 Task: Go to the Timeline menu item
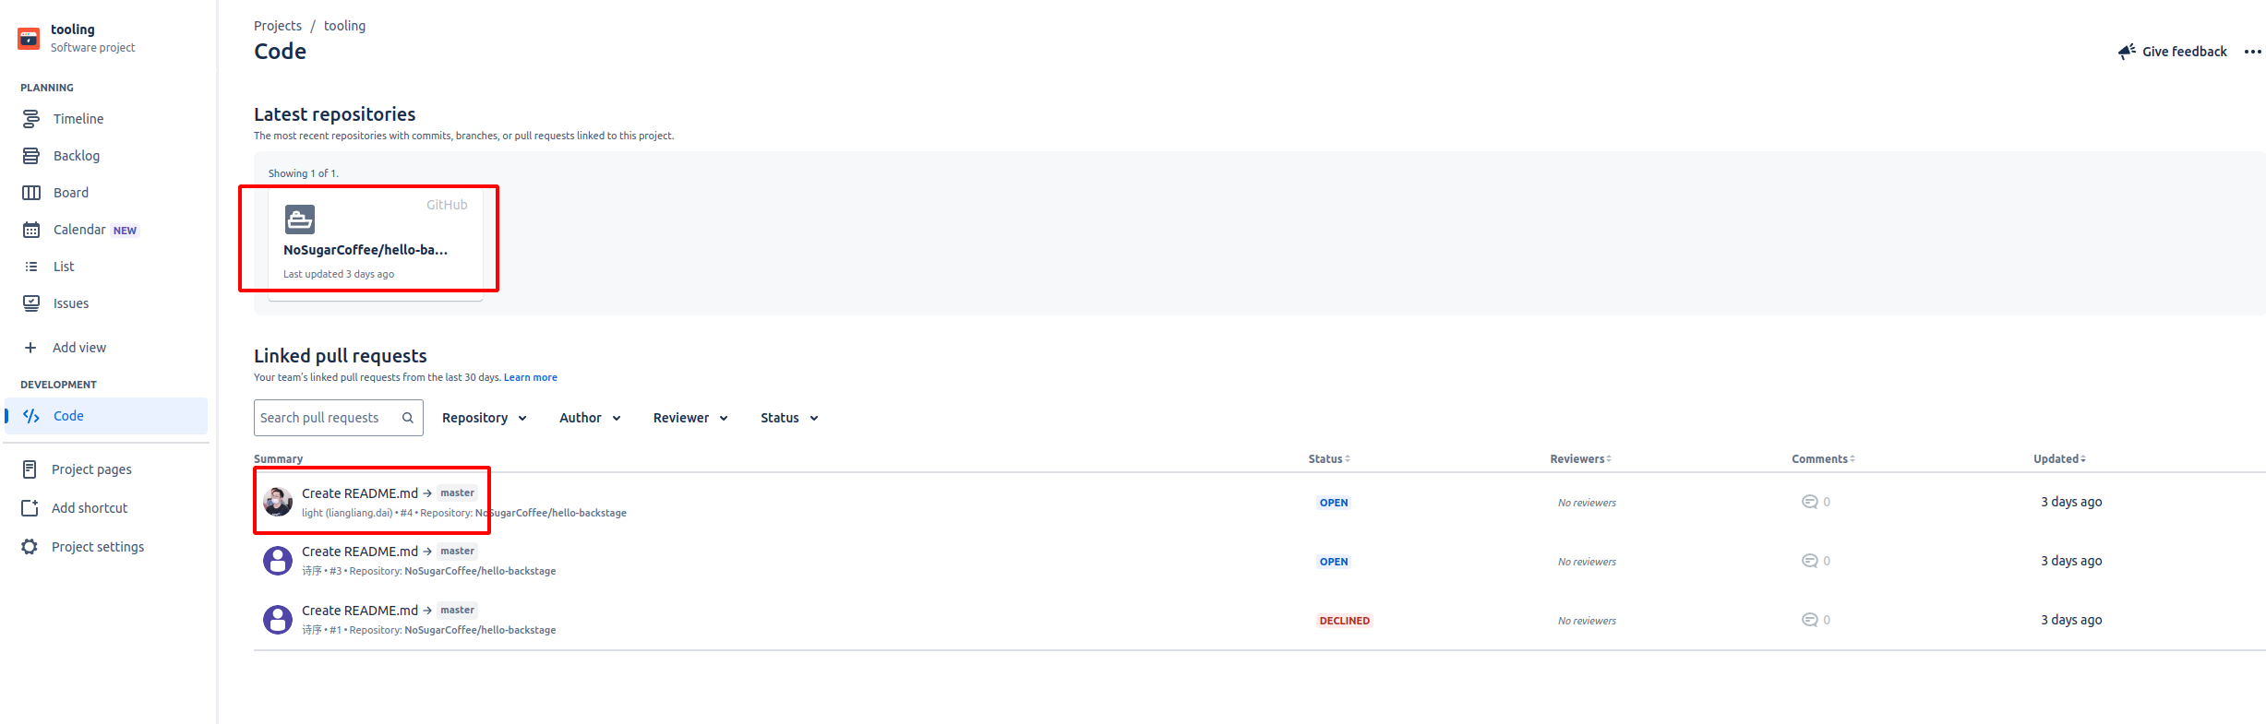click(x=106, y=119)
